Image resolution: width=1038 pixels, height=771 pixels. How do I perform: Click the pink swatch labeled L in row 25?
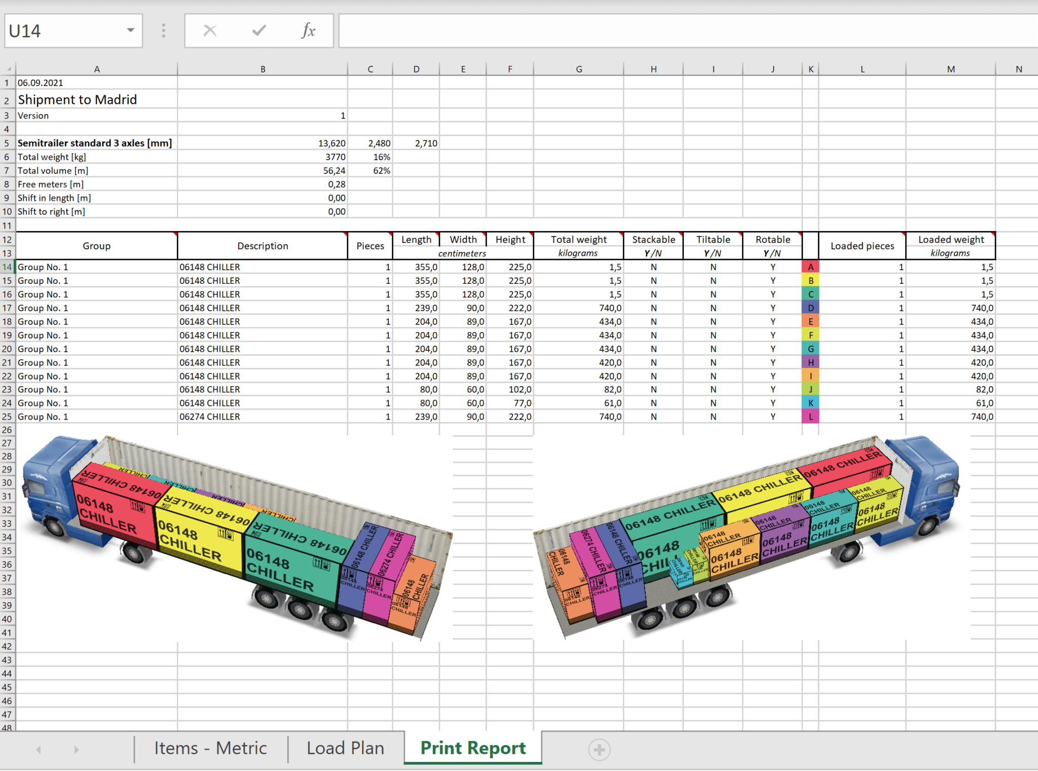[x=811, y=416]
